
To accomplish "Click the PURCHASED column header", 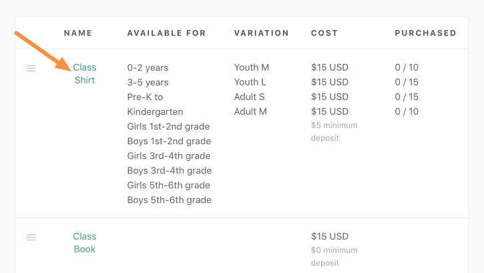I will pyautogui.click(x=425, y=33).
